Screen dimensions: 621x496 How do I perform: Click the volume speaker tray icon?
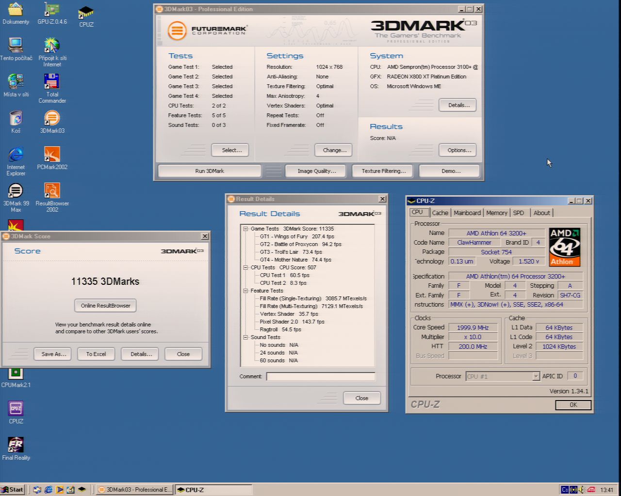click(582, 490)
